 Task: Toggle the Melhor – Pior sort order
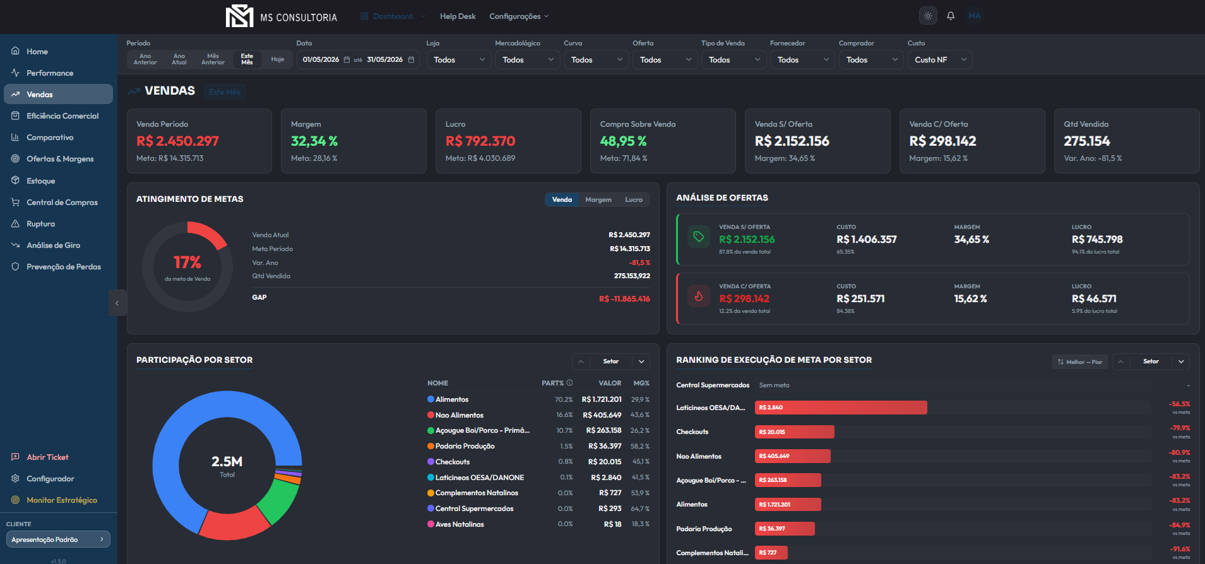(x=1080, y=362)
